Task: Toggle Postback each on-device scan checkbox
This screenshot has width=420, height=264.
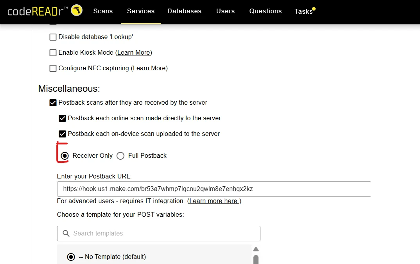Action: pyautogui.click(x=63, y=134)
